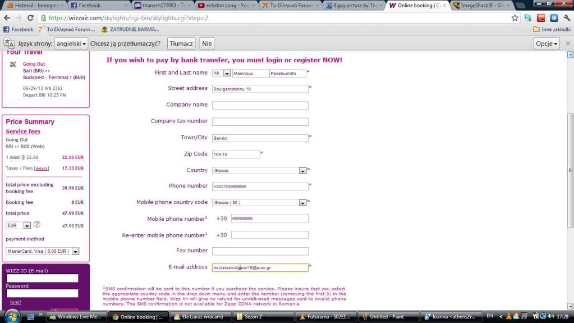Click the airplane icon in Your Travel
574x323 pixels.
[13, 64]
